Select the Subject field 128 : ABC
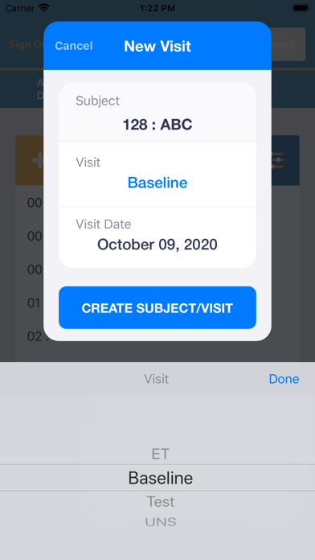This screenshot has width=315, height=560. [157, 112]
